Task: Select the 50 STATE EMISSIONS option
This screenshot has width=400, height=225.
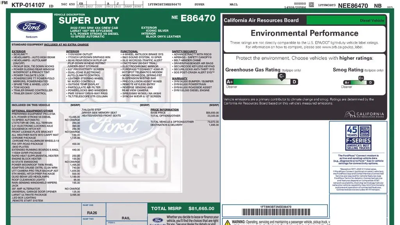Action: 25,162
